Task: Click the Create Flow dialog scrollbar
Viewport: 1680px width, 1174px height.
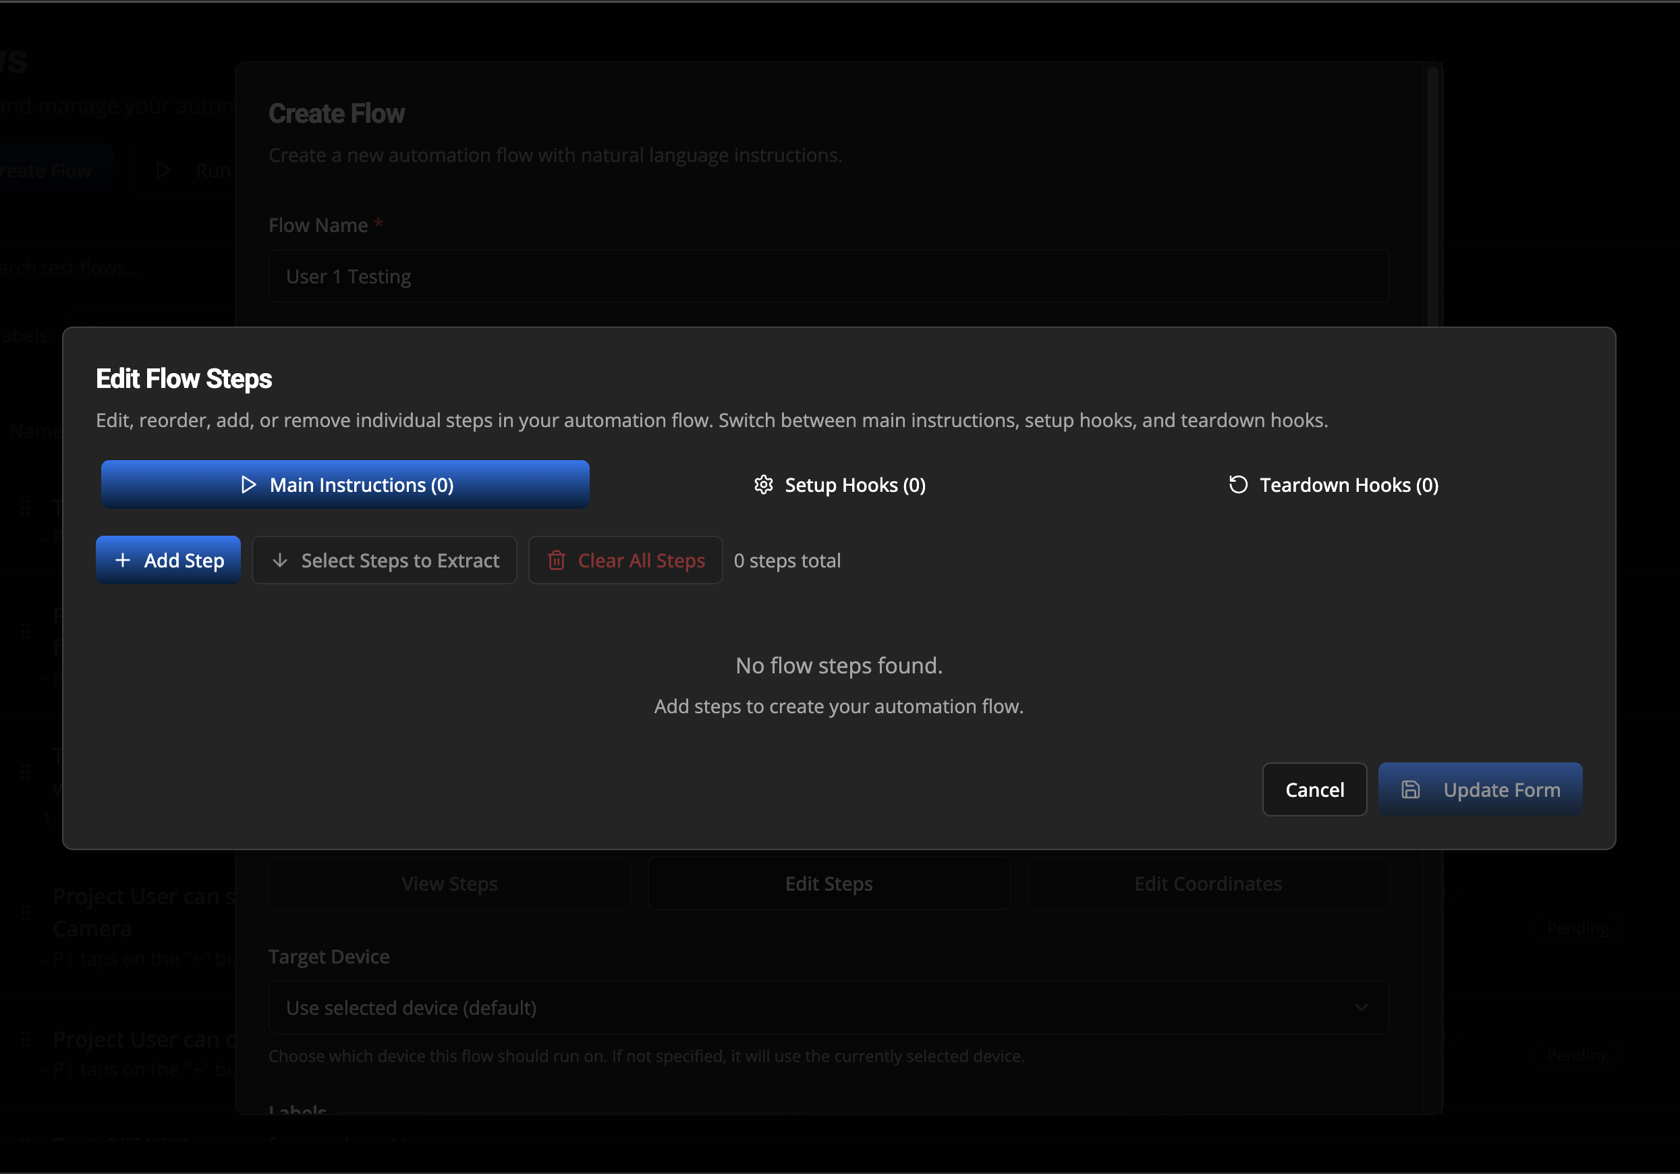Action: 1432,198
